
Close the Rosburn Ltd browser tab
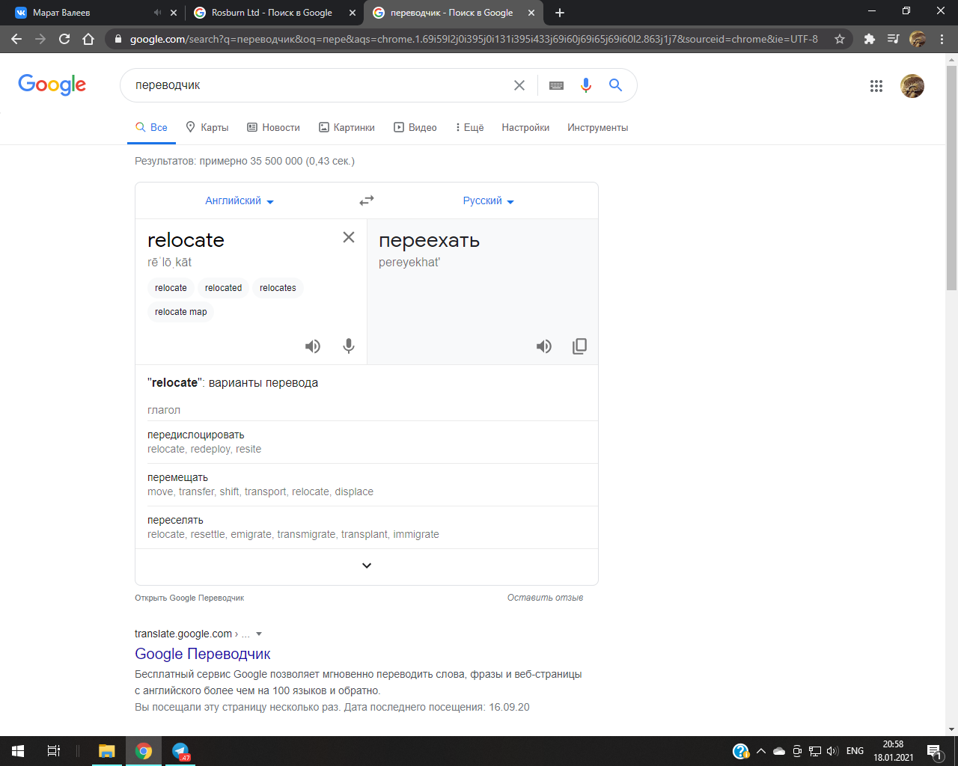(x=352, y=13)
